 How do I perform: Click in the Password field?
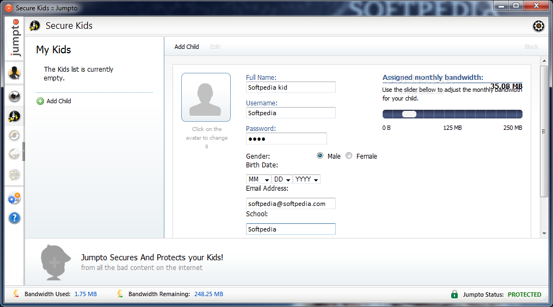coord(286,139)
